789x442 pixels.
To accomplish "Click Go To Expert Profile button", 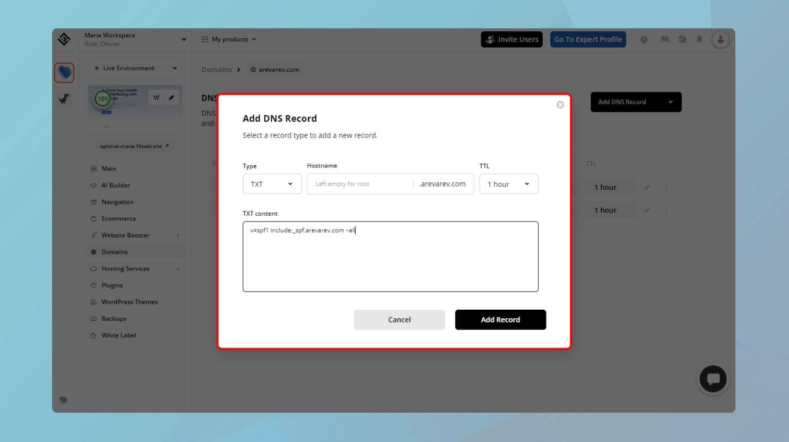I will pyautogui.click(x=588, y=39).
